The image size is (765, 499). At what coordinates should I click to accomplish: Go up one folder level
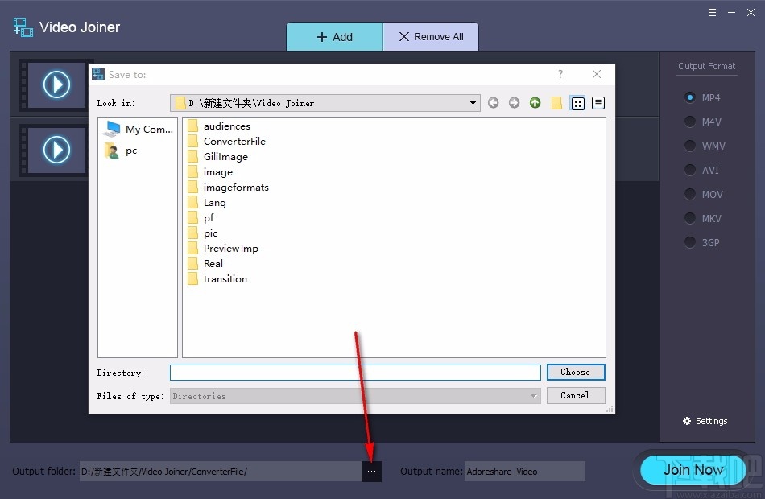tap(535, 103)
